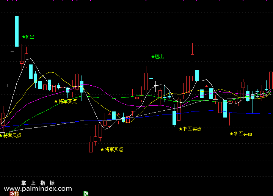Select 短出 signal beside tallest cyan candle
The height and width of the screenshot is (196, 273).
point(28,37)
